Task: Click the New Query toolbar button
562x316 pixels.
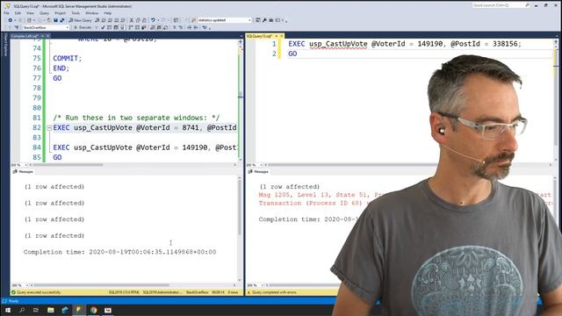Action: [x=81, y=20]
